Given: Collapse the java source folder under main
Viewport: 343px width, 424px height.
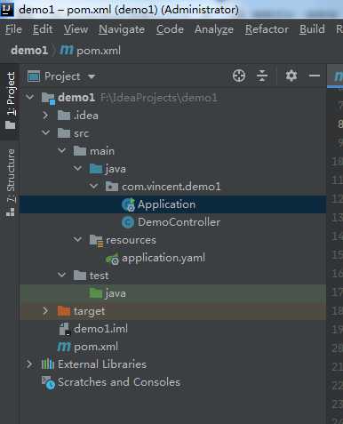Looking at the screenshot, I should point(77,168).
